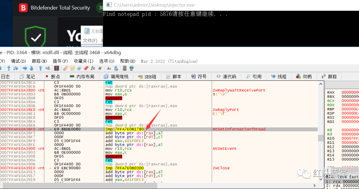This screenshot has width=359, height=189.
Task: Click disassembly scrollbar up arrow
Action: point(321,84)
